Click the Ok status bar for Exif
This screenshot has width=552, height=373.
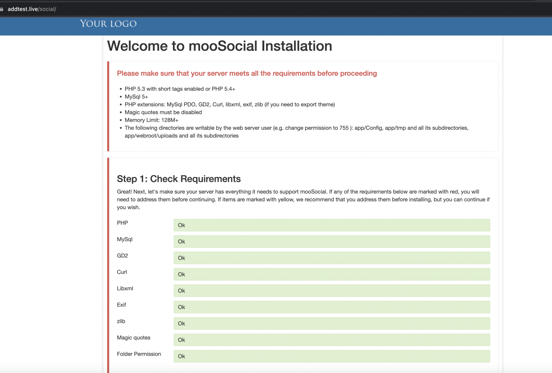tap(332, 307)
